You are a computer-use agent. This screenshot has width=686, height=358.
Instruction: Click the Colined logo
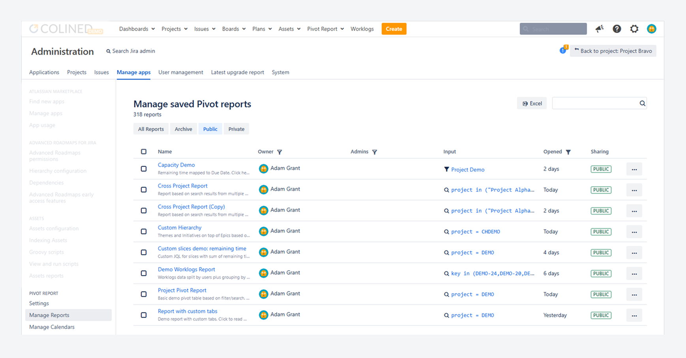pos(66,29)
